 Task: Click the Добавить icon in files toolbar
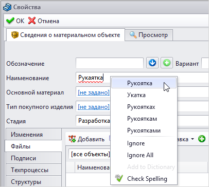(72, 139)
